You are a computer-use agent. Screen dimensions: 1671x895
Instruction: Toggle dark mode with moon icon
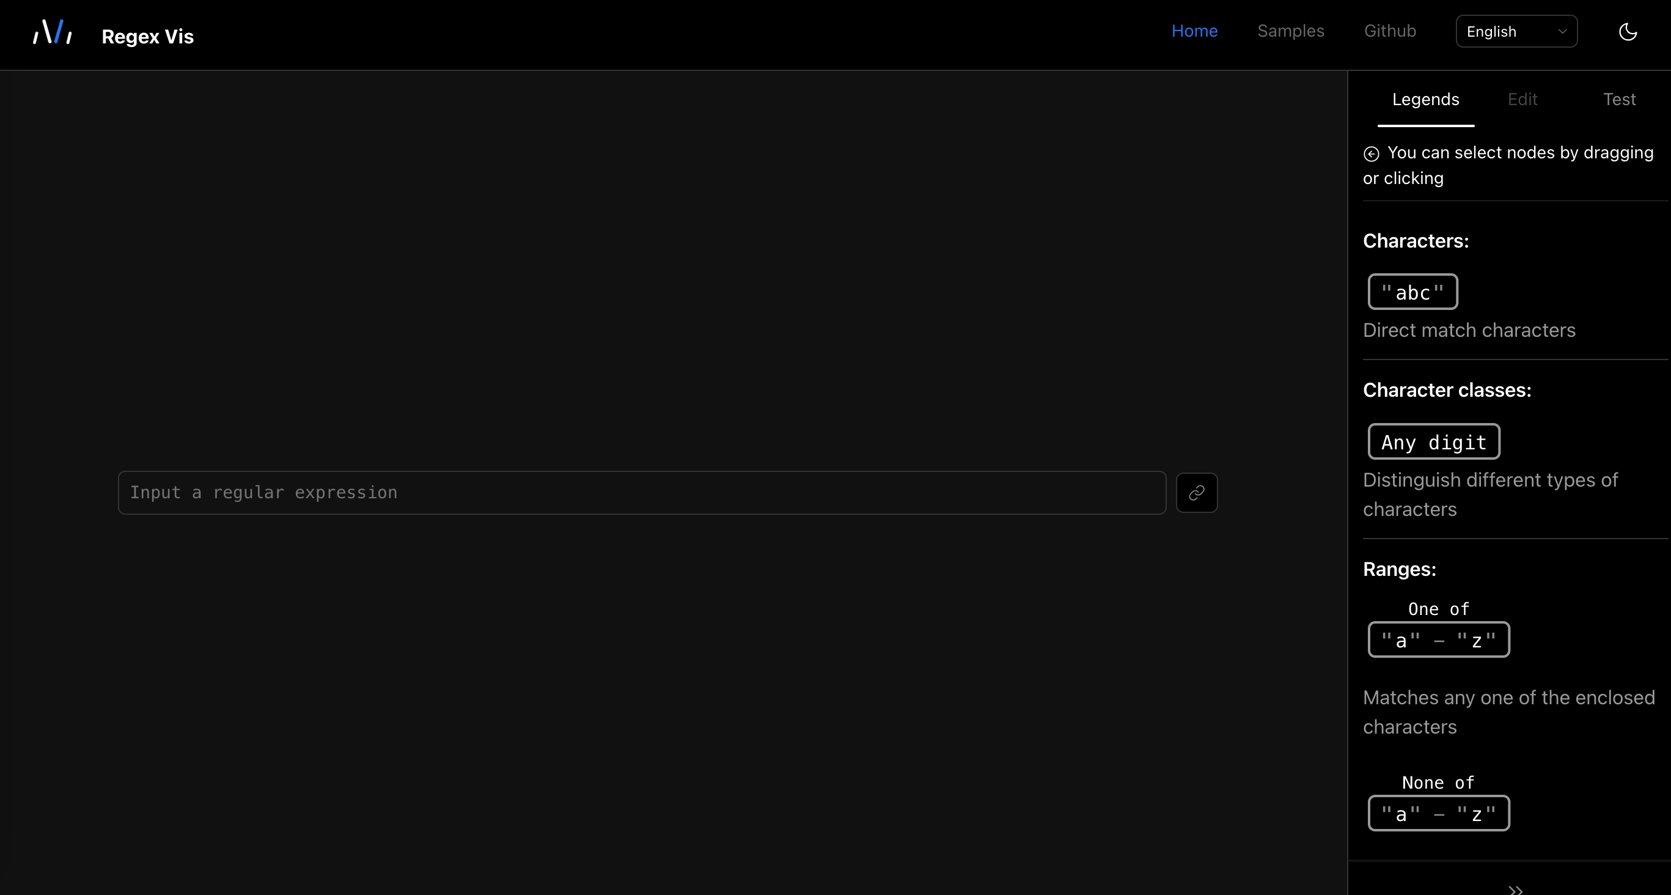click(x=1628, y=32)
